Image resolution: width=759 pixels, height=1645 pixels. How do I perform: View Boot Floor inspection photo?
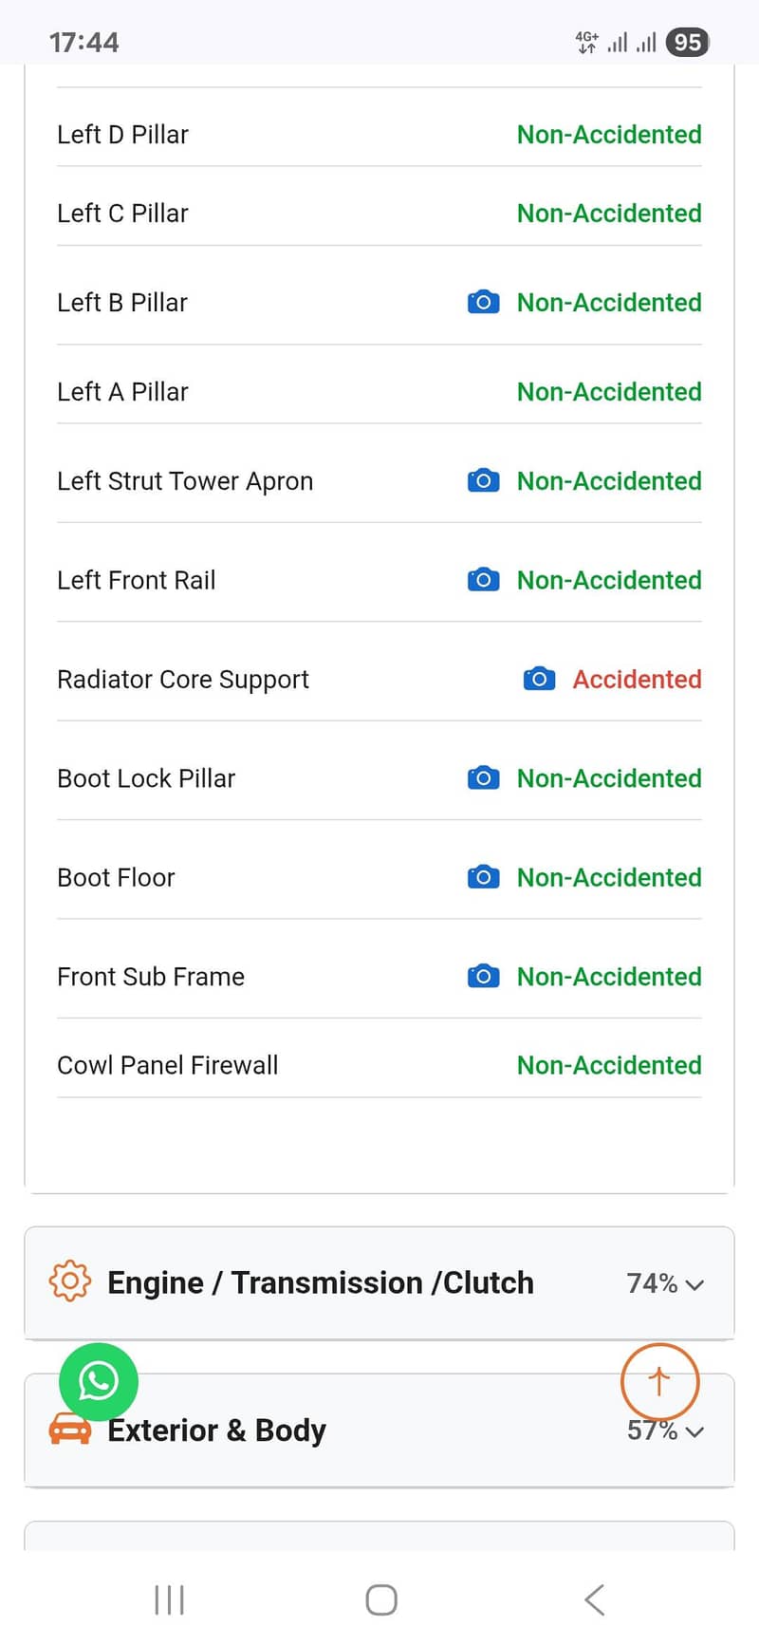click(x=483, y=878)
